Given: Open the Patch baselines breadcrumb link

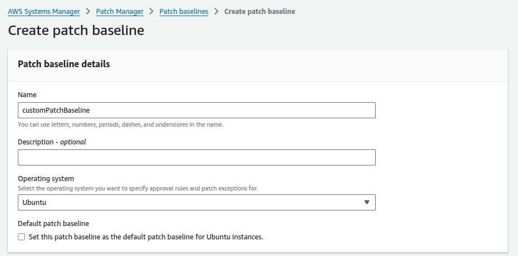Looking at the screenshot, I should click(183, 12).
